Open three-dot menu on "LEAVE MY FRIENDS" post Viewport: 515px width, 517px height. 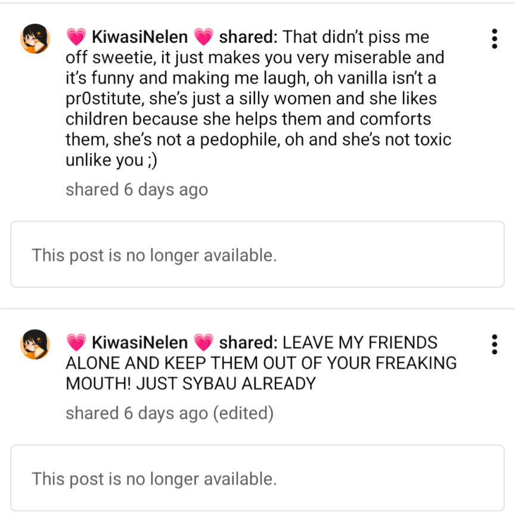pos(494,344)
